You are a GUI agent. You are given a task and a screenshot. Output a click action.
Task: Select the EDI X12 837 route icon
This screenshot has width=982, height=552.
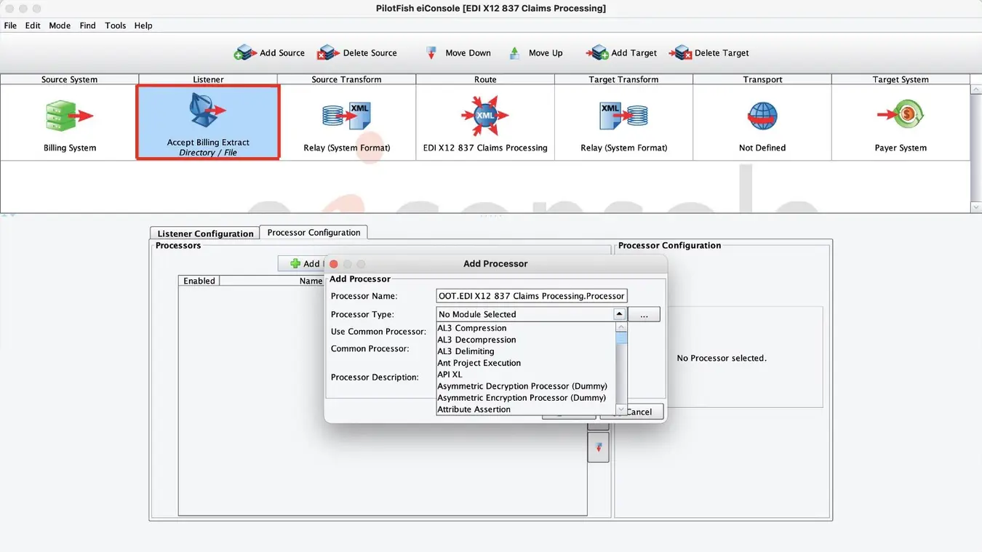tap(485, 116)
